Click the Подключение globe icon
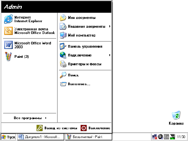The width and height of the screenshot is (188, 141). [x=63, y=55]
